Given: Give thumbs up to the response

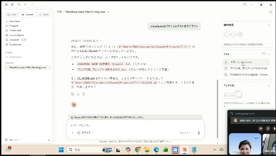Looking at the screenshot, I should tap(78, 94).
